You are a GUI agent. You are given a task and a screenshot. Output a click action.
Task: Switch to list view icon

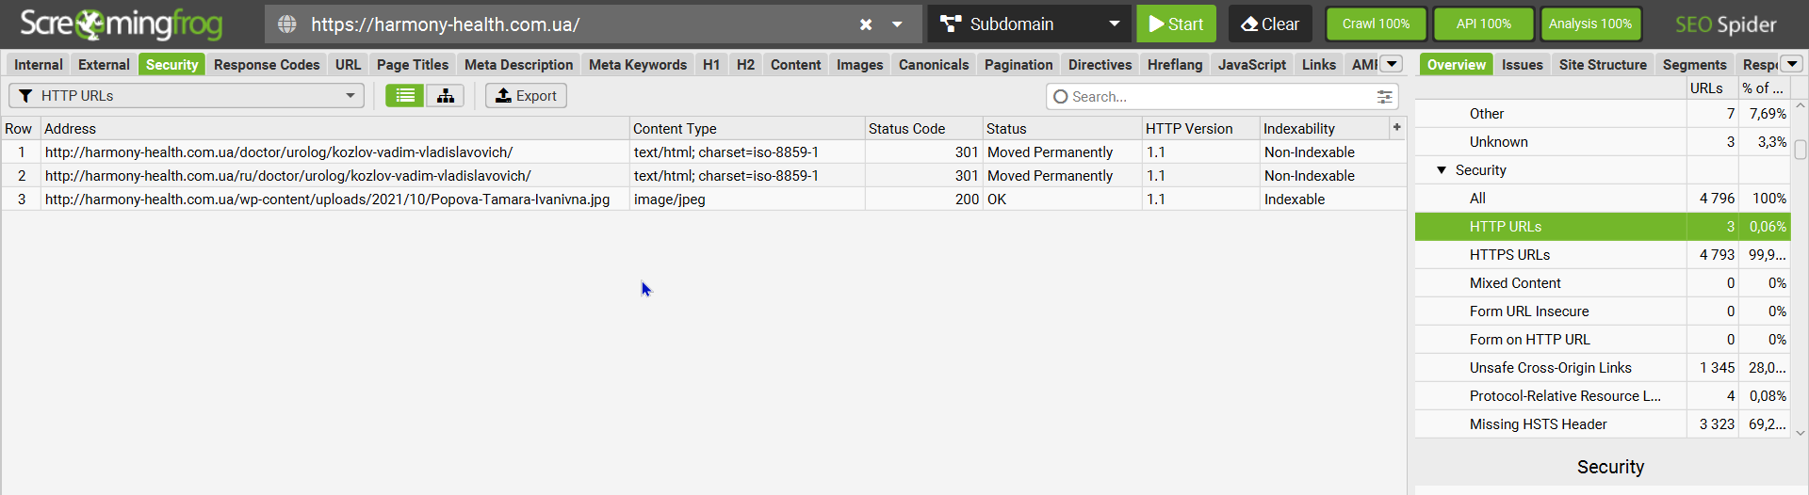coord(405,96)
